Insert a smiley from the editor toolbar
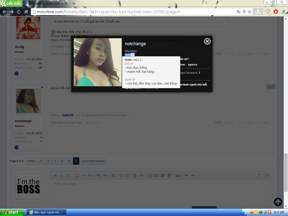 149,175
